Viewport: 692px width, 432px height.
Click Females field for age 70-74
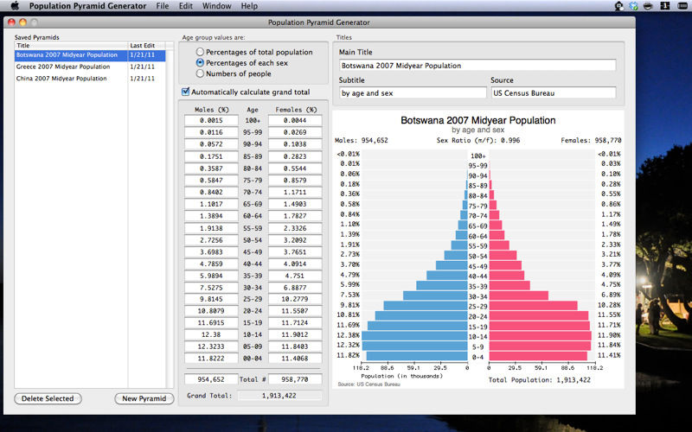295,192
